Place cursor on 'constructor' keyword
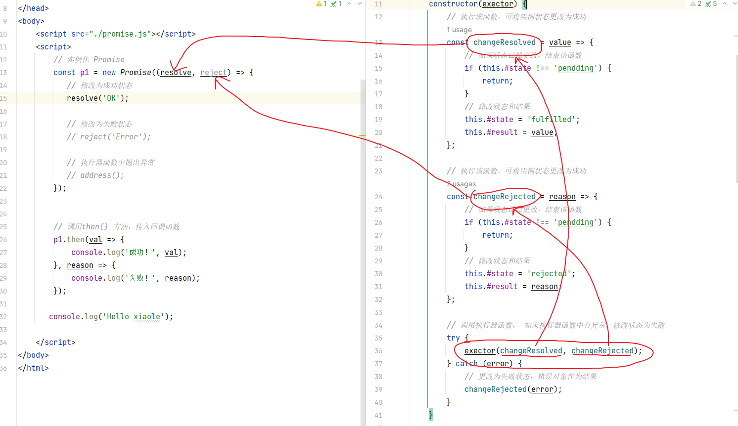738x426 pixels. (453, 4)
